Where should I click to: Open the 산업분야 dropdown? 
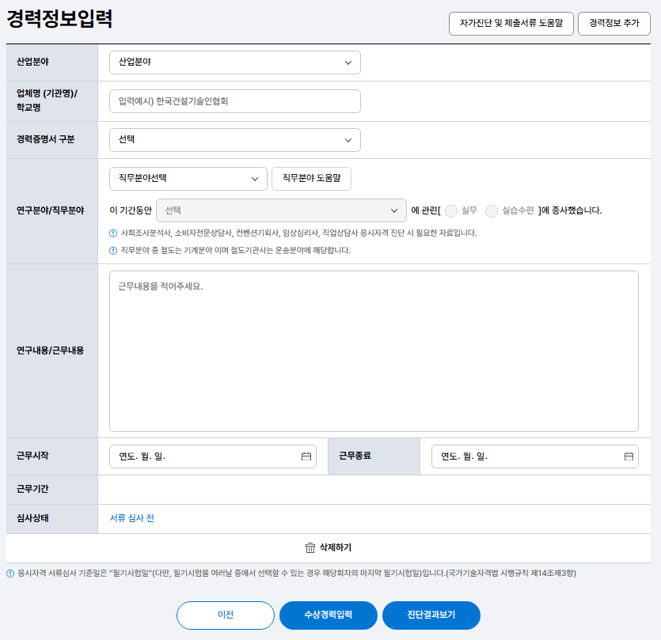(x=234, y=62)
